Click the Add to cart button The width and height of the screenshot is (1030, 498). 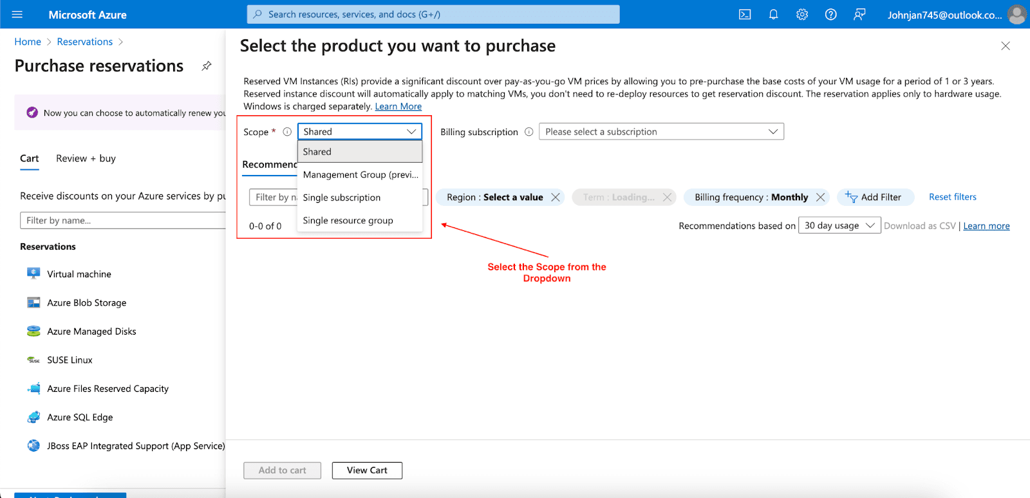[x=283, y=470]
